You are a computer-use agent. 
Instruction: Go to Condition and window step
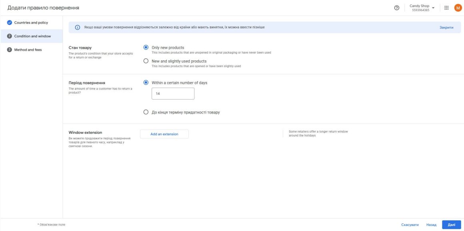point(31,36)
